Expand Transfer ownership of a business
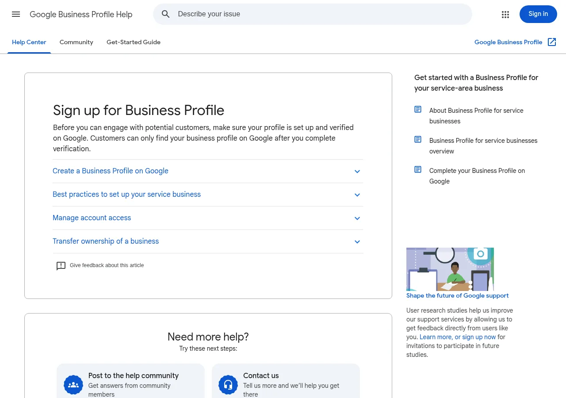The image size is (566, 398). click(208, 241)
